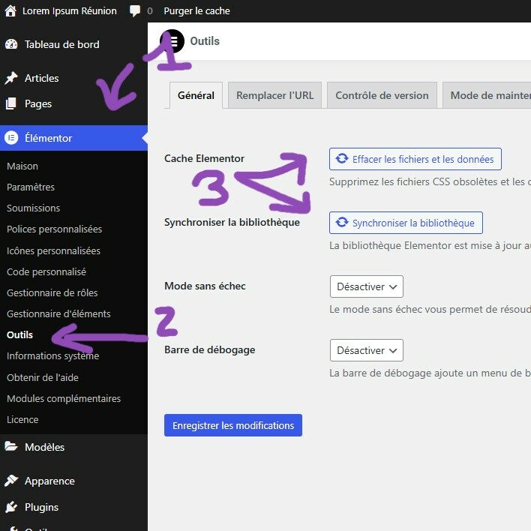
Task: Click the Pages icon in the sidebar
Action: [11, 103]
